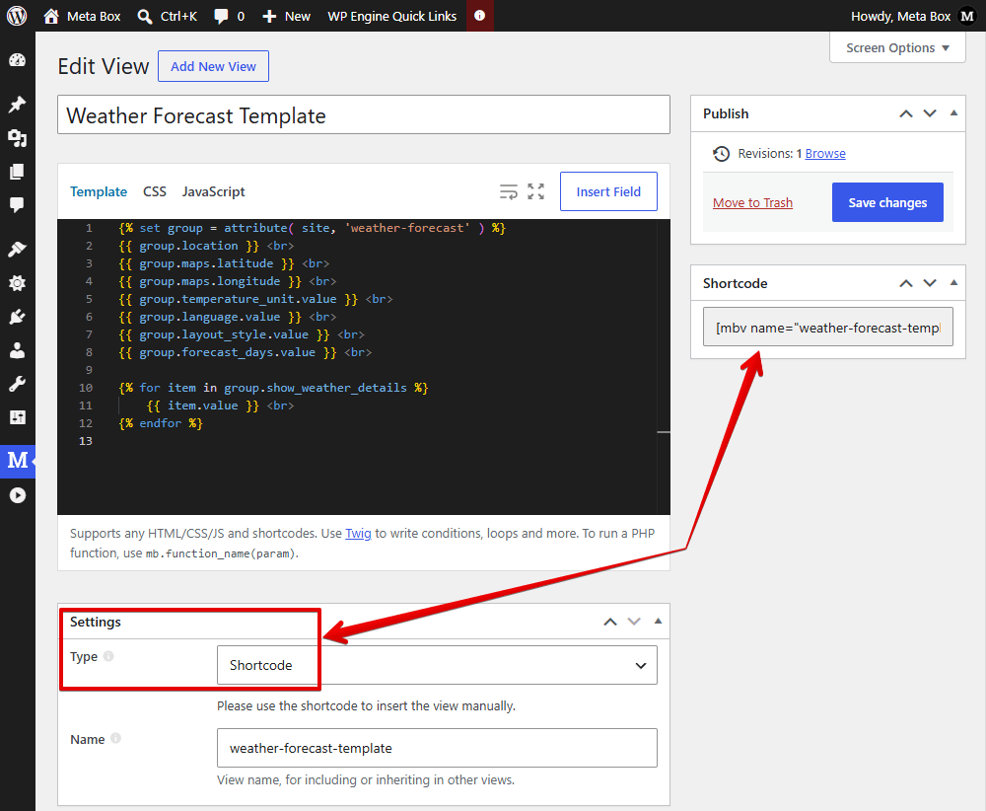
Task: Edit the Name field weather-forecast-template
Action: click(x=437, y=748)
